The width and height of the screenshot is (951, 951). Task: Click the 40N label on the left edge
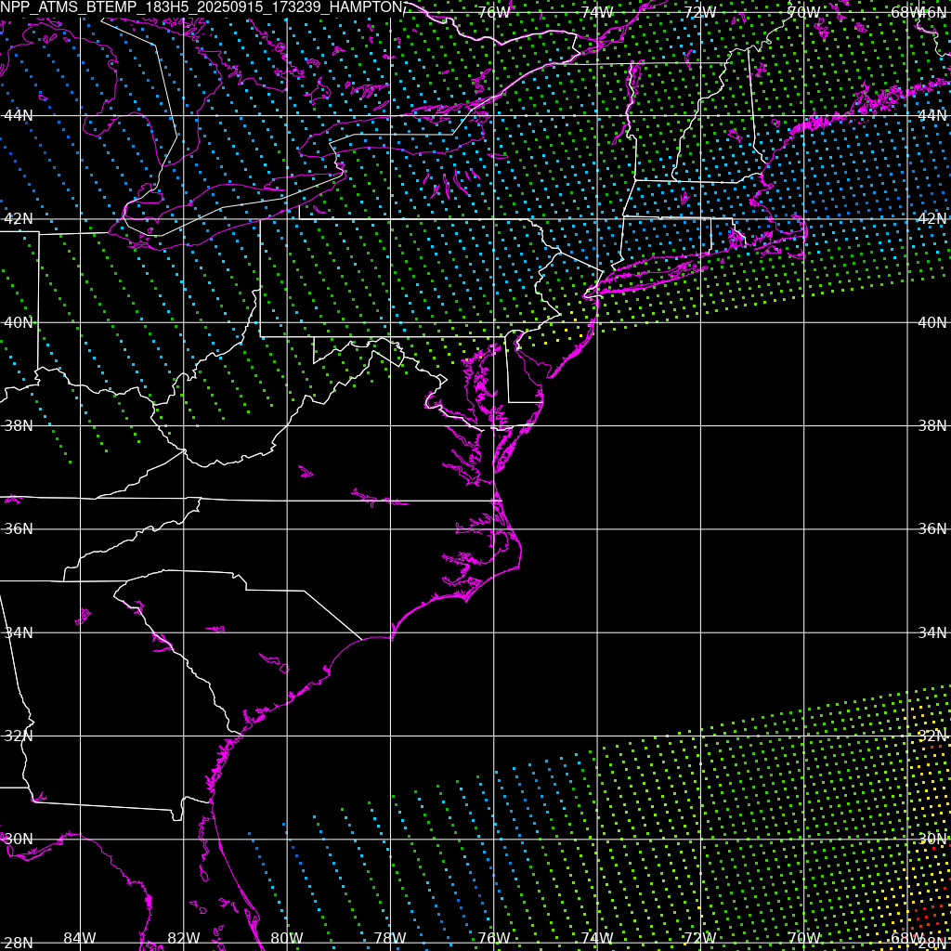point(17,322)
